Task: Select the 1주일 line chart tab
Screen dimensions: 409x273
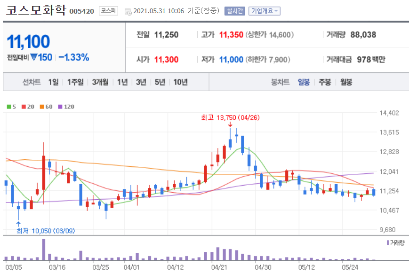Action: (75, 82)
